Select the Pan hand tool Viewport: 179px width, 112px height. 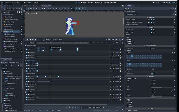42,9
